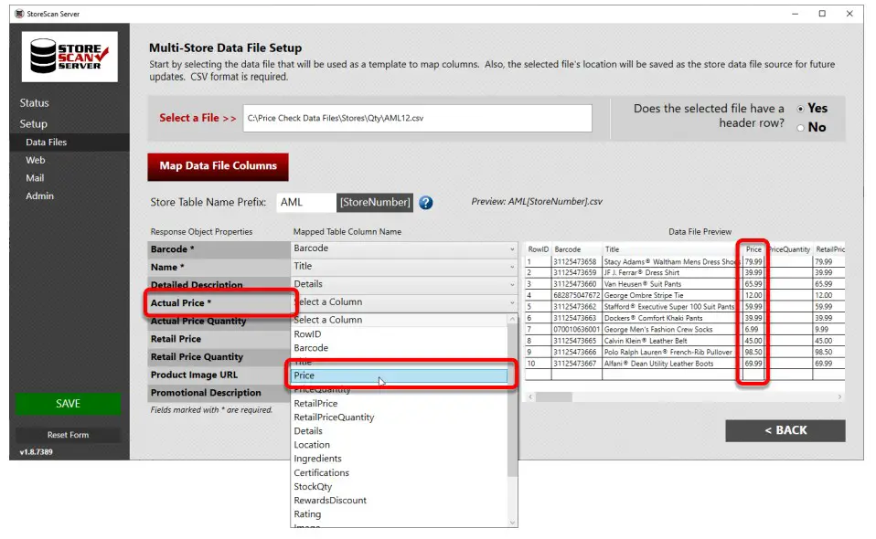Image resolution: width=876 pixels, height=539 pixels.
Task: Click the Product Image URL property label
Action: tap(195, 375)
